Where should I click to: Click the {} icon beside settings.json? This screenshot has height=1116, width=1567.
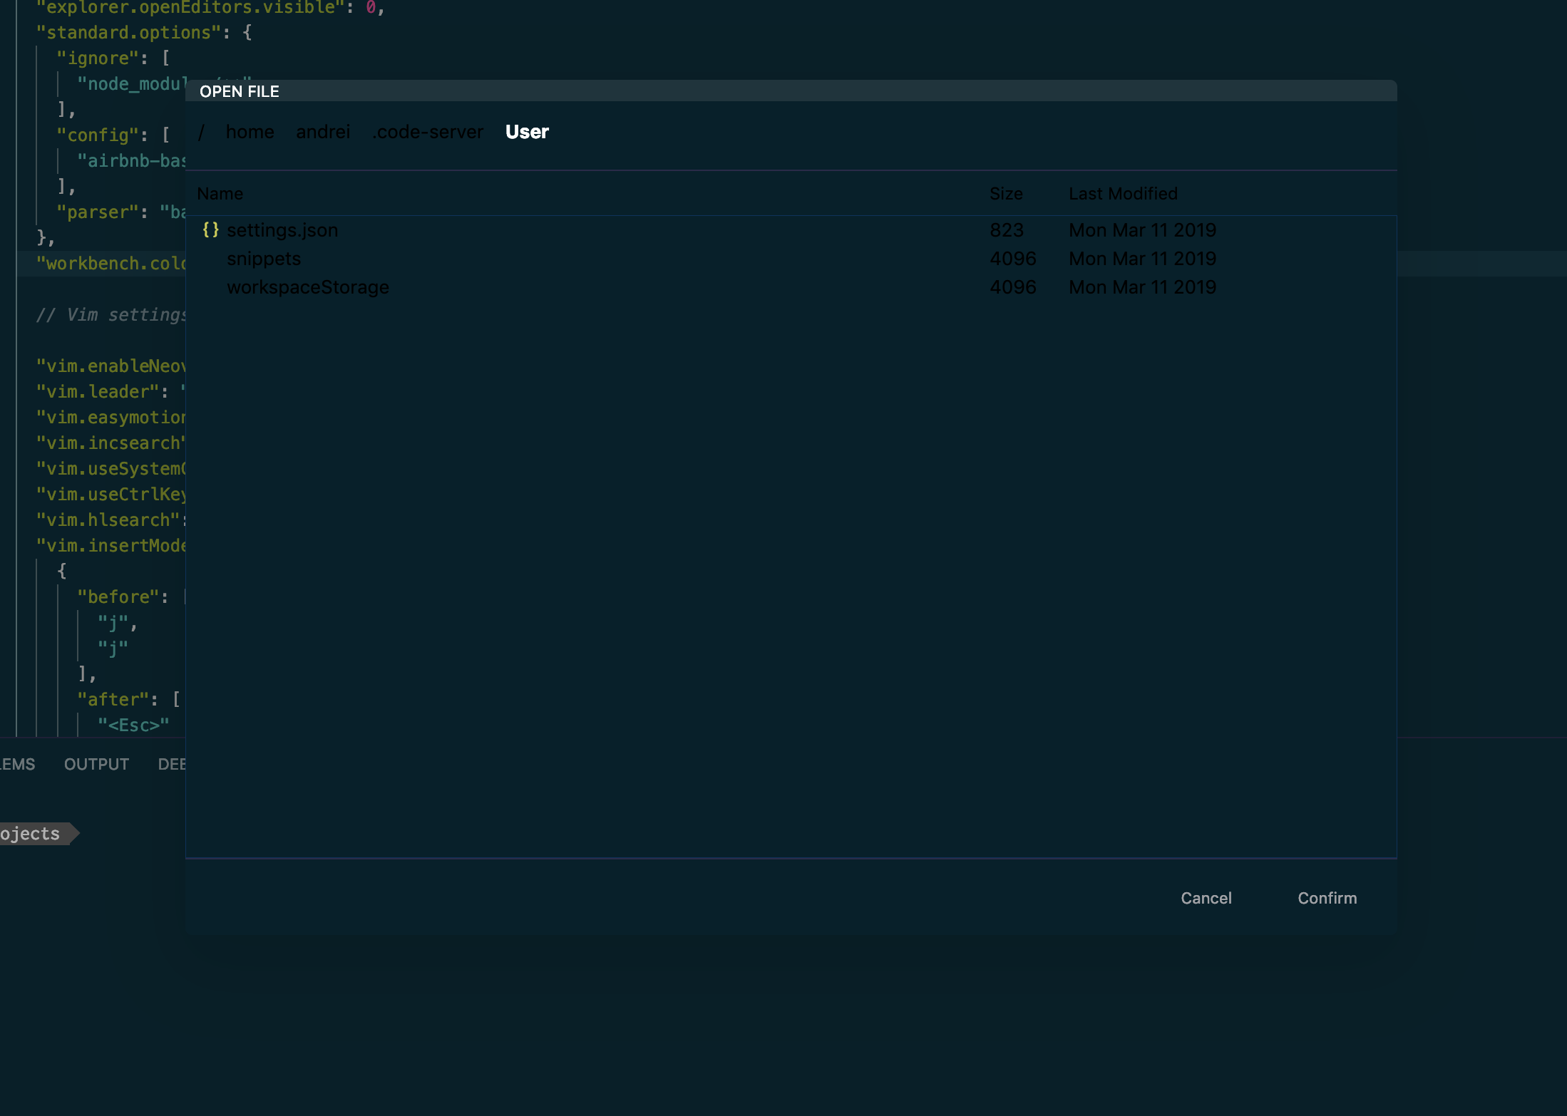click(x=212, y=229)
